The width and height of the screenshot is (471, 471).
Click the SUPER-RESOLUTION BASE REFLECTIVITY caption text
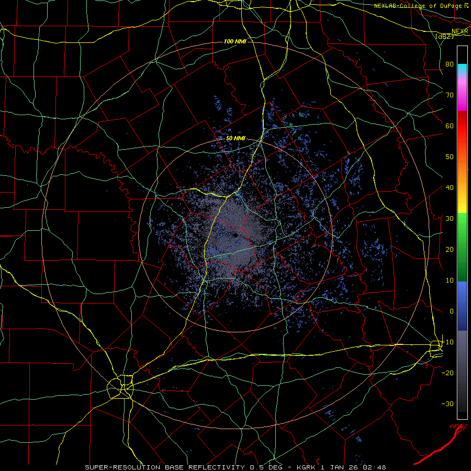pyautogui.click(x=165, y=467)
